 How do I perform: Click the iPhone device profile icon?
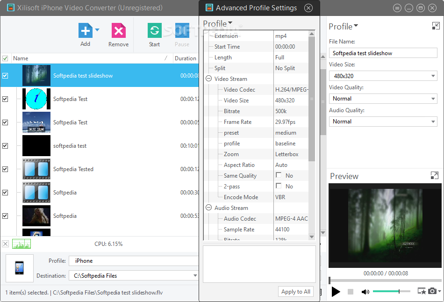click(x=20, y=268)
